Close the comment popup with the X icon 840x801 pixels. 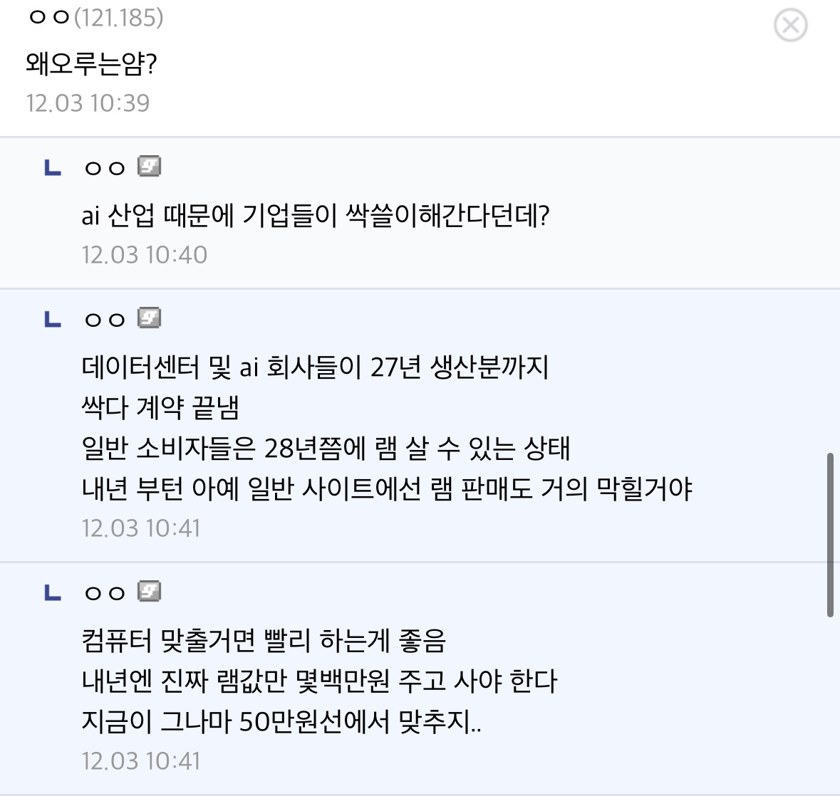790,25
